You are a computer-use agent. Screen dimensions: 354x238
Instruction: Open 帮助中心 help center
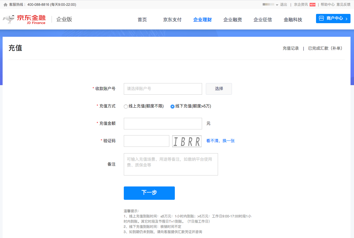328,5
